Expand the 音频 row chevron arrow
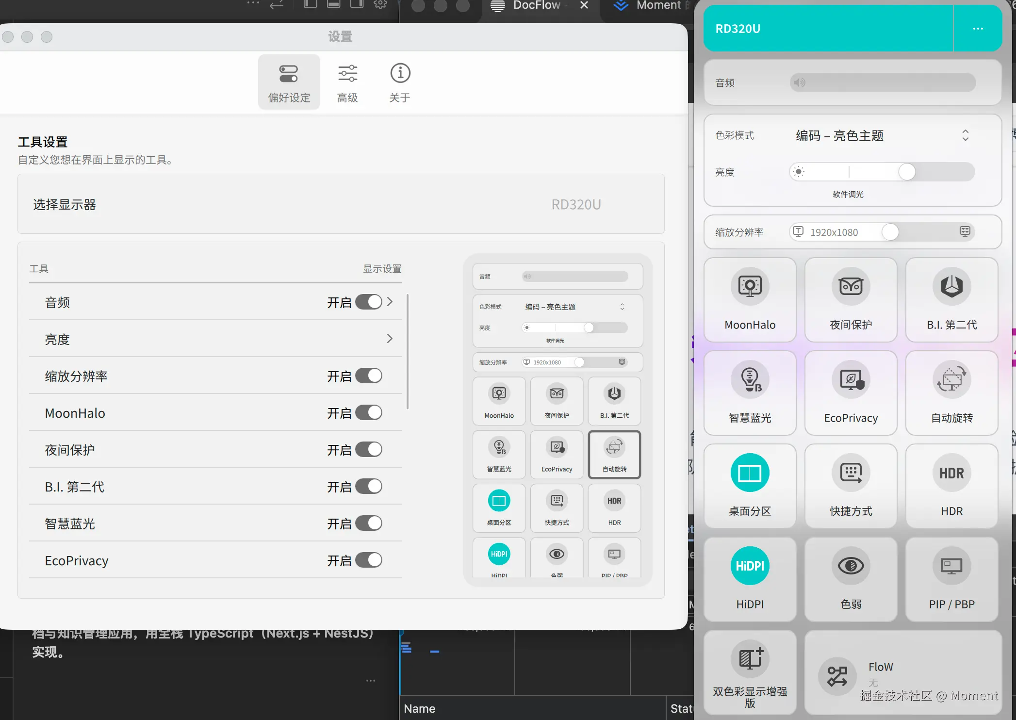This screenshot has height=720, width=1016. coord(390,302)
